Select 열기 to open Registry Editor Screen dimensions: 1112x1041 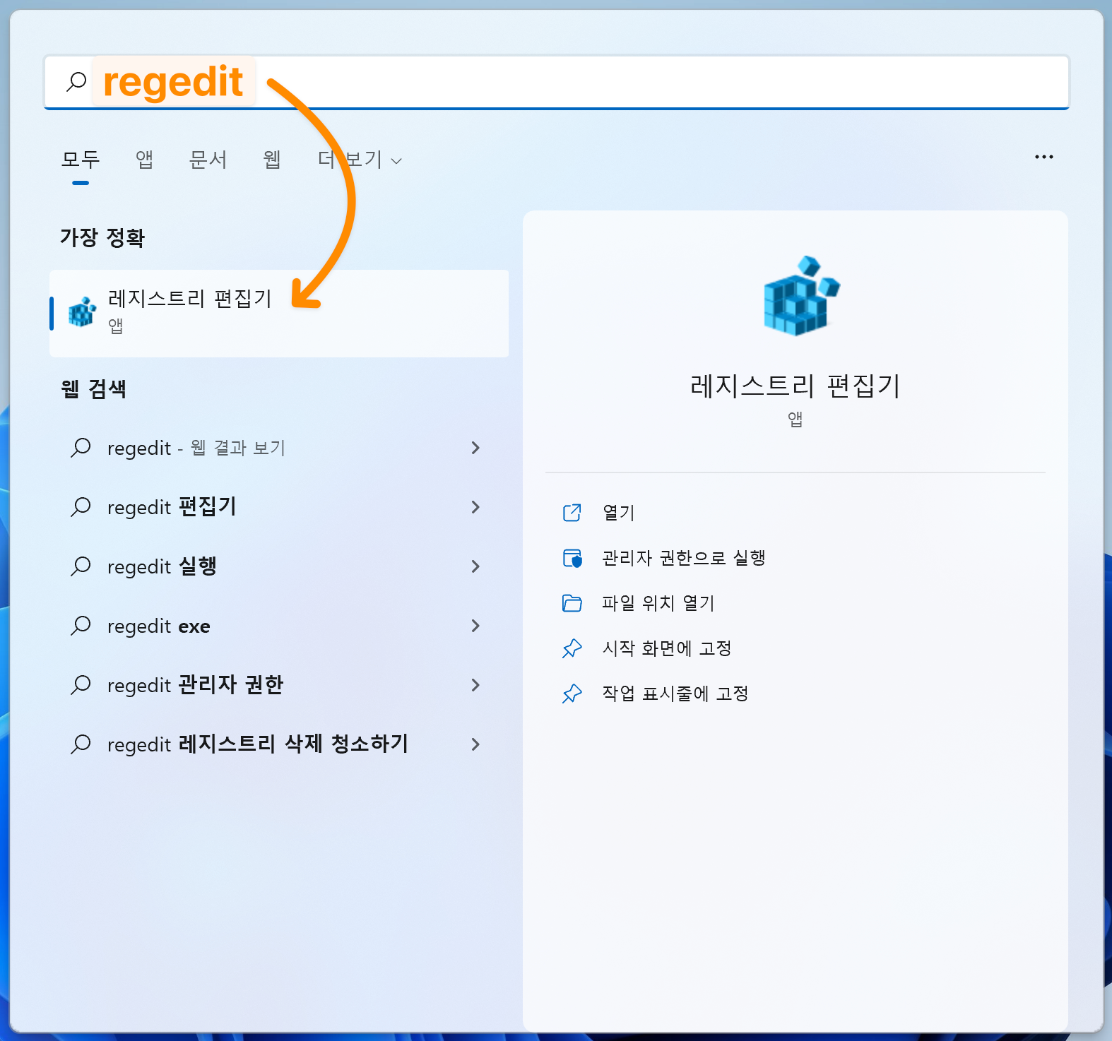(618, 513)
